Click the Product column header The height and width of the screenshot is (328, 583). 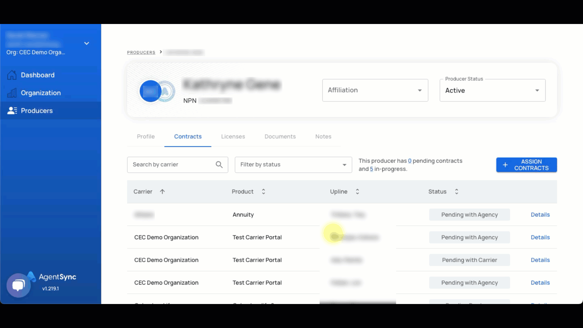[x=242, y=192]
